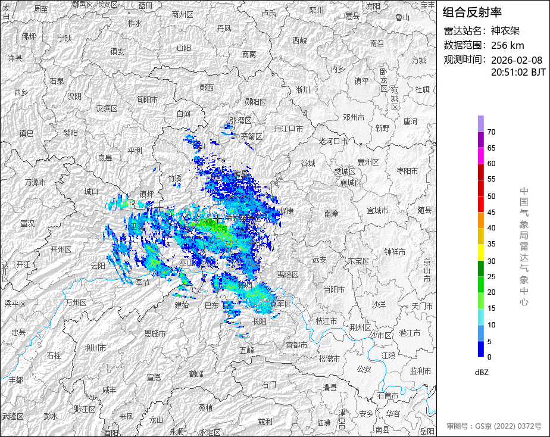Image resolution: width=550 pixels, height=437 pixels.
Task: Click the yellow 30–35 dBZ legend band
Action: pyautogui.click(x=480, y=252)
